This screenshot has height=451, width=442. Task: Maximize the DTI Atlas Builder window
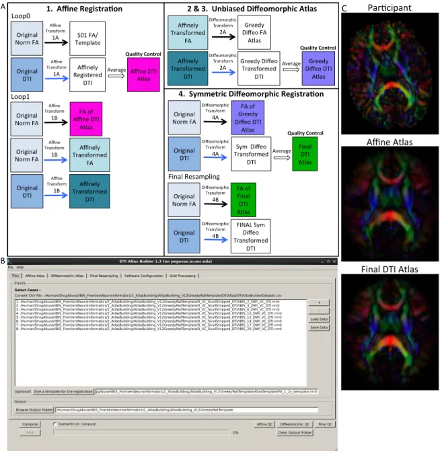coord(328,261)
